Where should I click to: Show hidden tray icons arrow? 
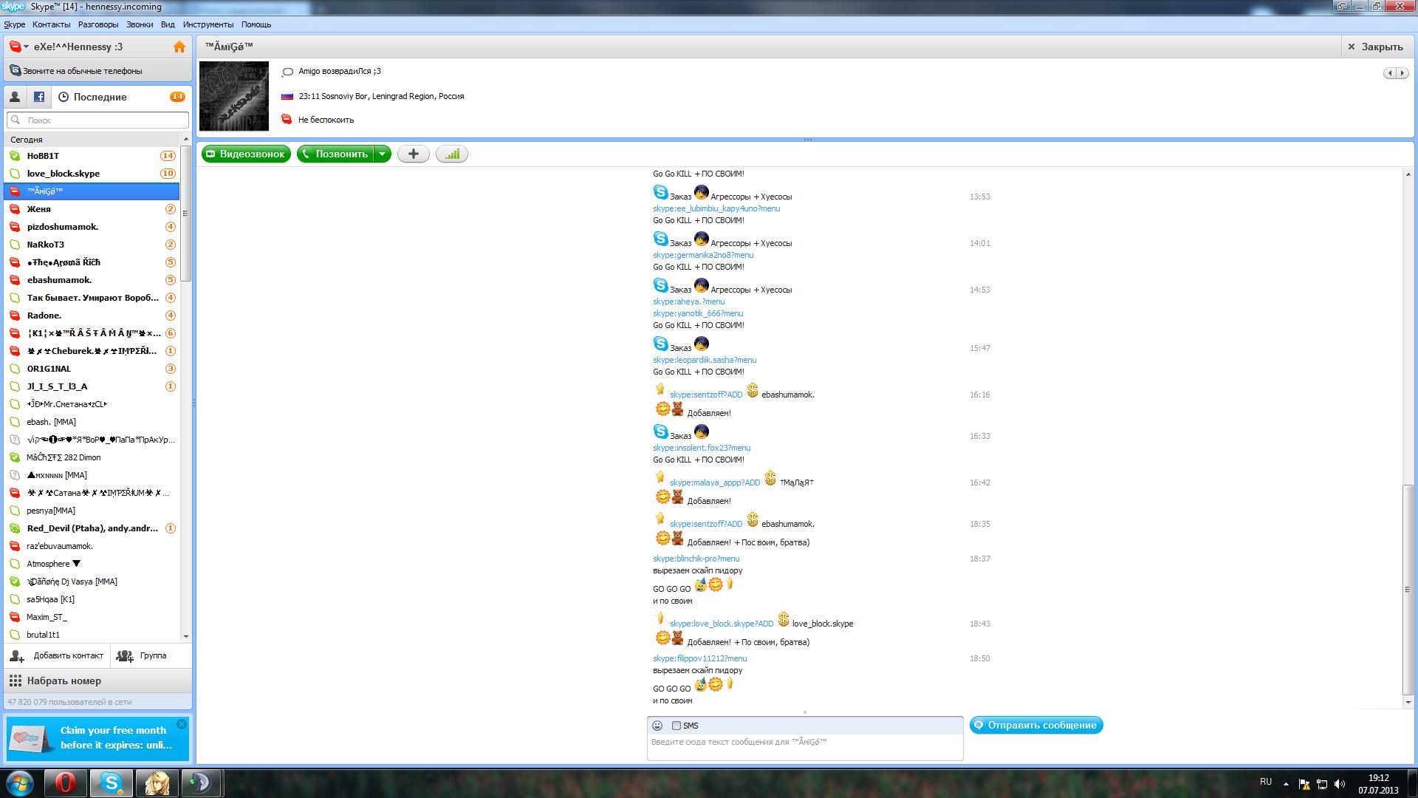coord(1286,784)
